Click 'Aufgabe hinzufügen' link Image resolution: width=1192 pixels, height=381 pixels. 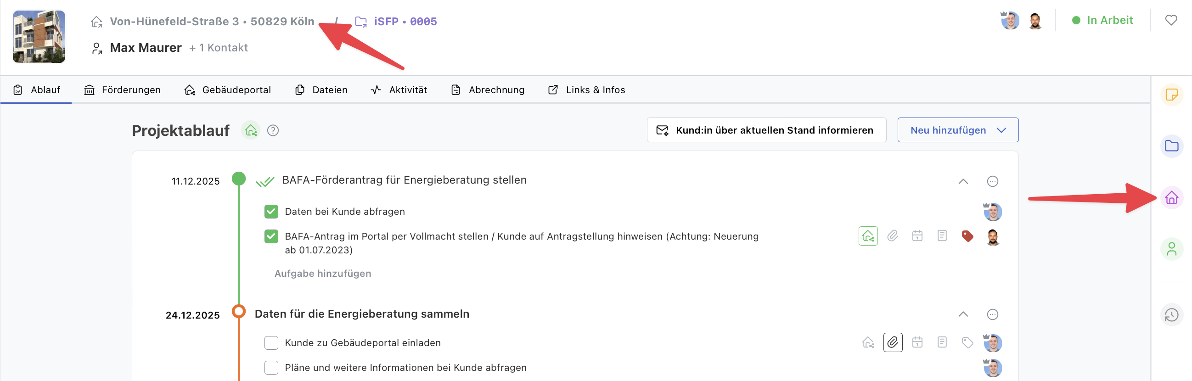322,274
